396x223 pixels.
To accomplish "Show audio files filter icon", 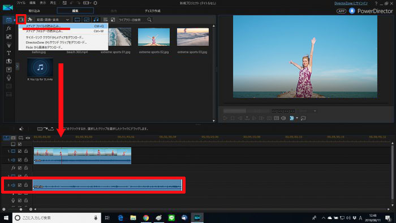I will point(96,19).
